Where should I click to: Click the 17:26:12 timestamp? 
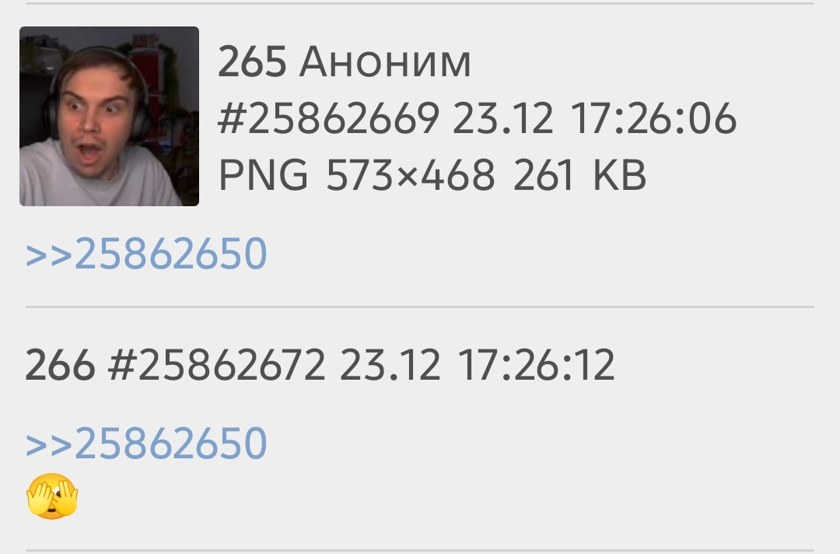(536, 365)
